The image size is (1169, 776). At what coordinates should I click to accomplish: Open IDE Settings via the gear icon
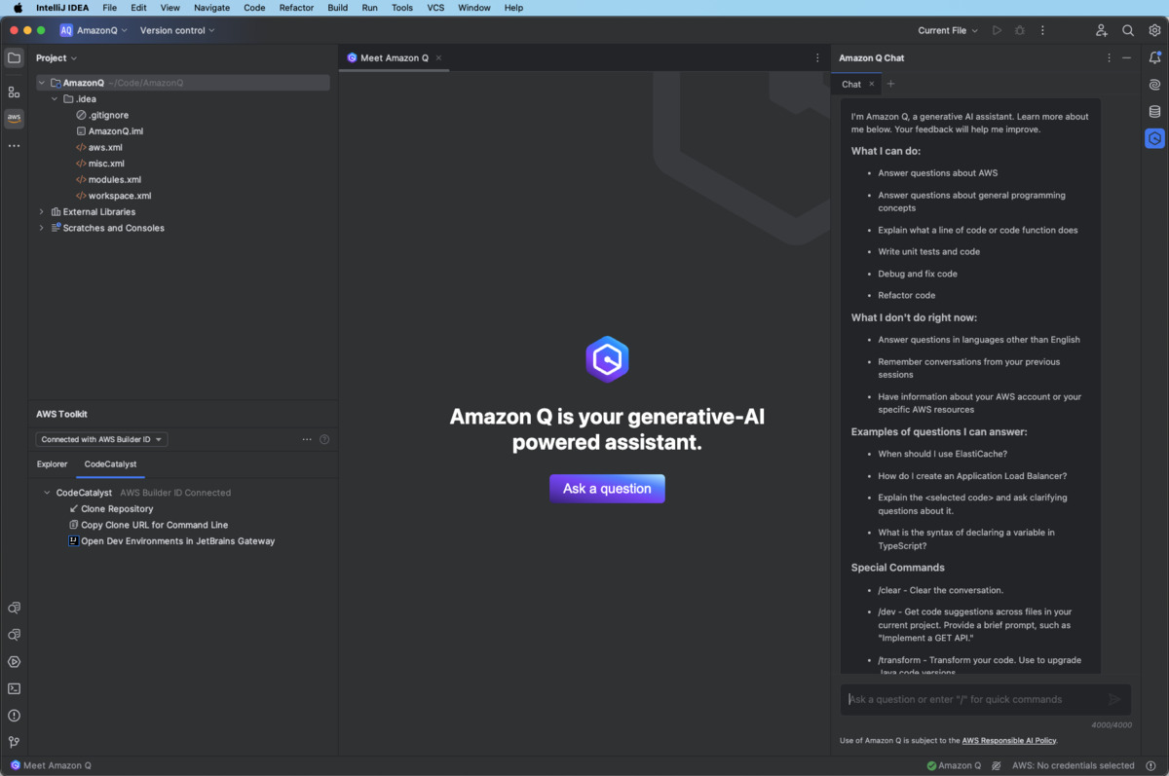pyautogui.click(x=1154, y=30)
